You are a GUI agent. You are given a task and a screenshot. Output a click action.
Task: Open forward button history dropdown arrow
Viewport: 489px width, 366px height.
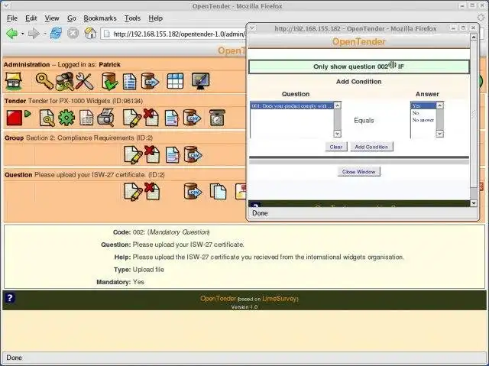click(x=44, y=34)
